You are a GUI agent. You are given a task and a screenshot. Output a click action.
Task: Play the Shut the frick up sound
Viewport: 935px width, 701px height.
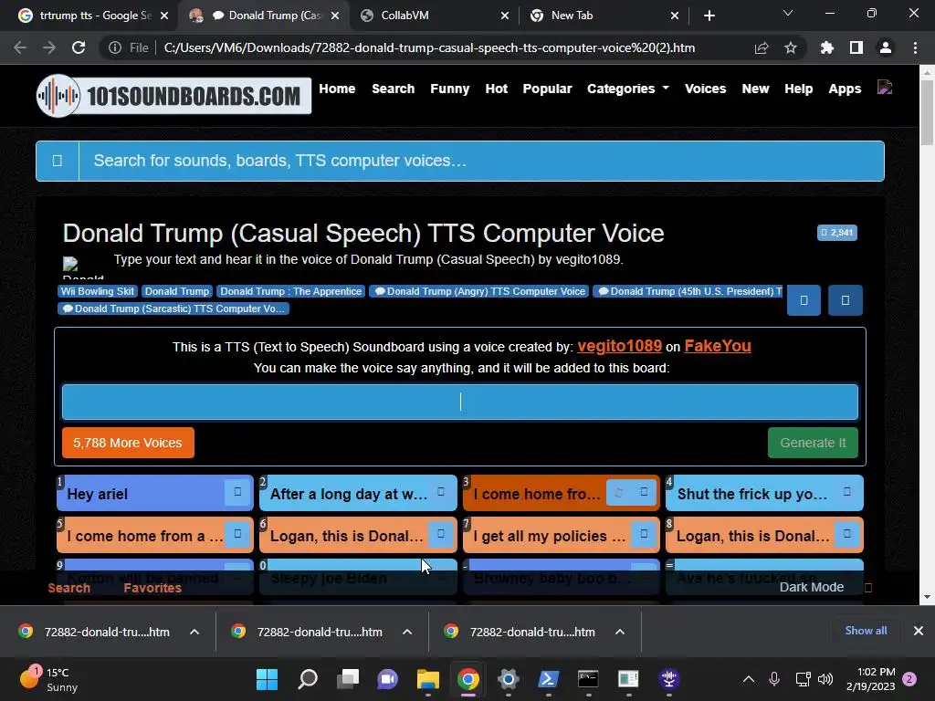pyautogui.click(x=751, y=494)
